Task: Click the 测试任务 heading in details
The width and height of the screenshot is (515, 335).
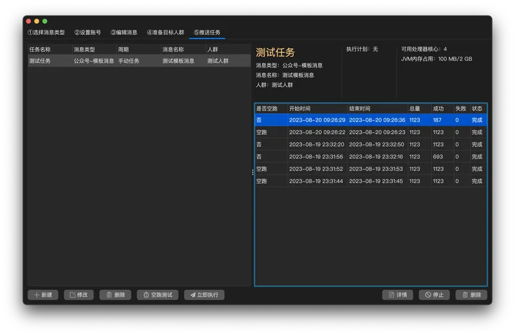Action: pyautogui.click(x=276, y=52)
